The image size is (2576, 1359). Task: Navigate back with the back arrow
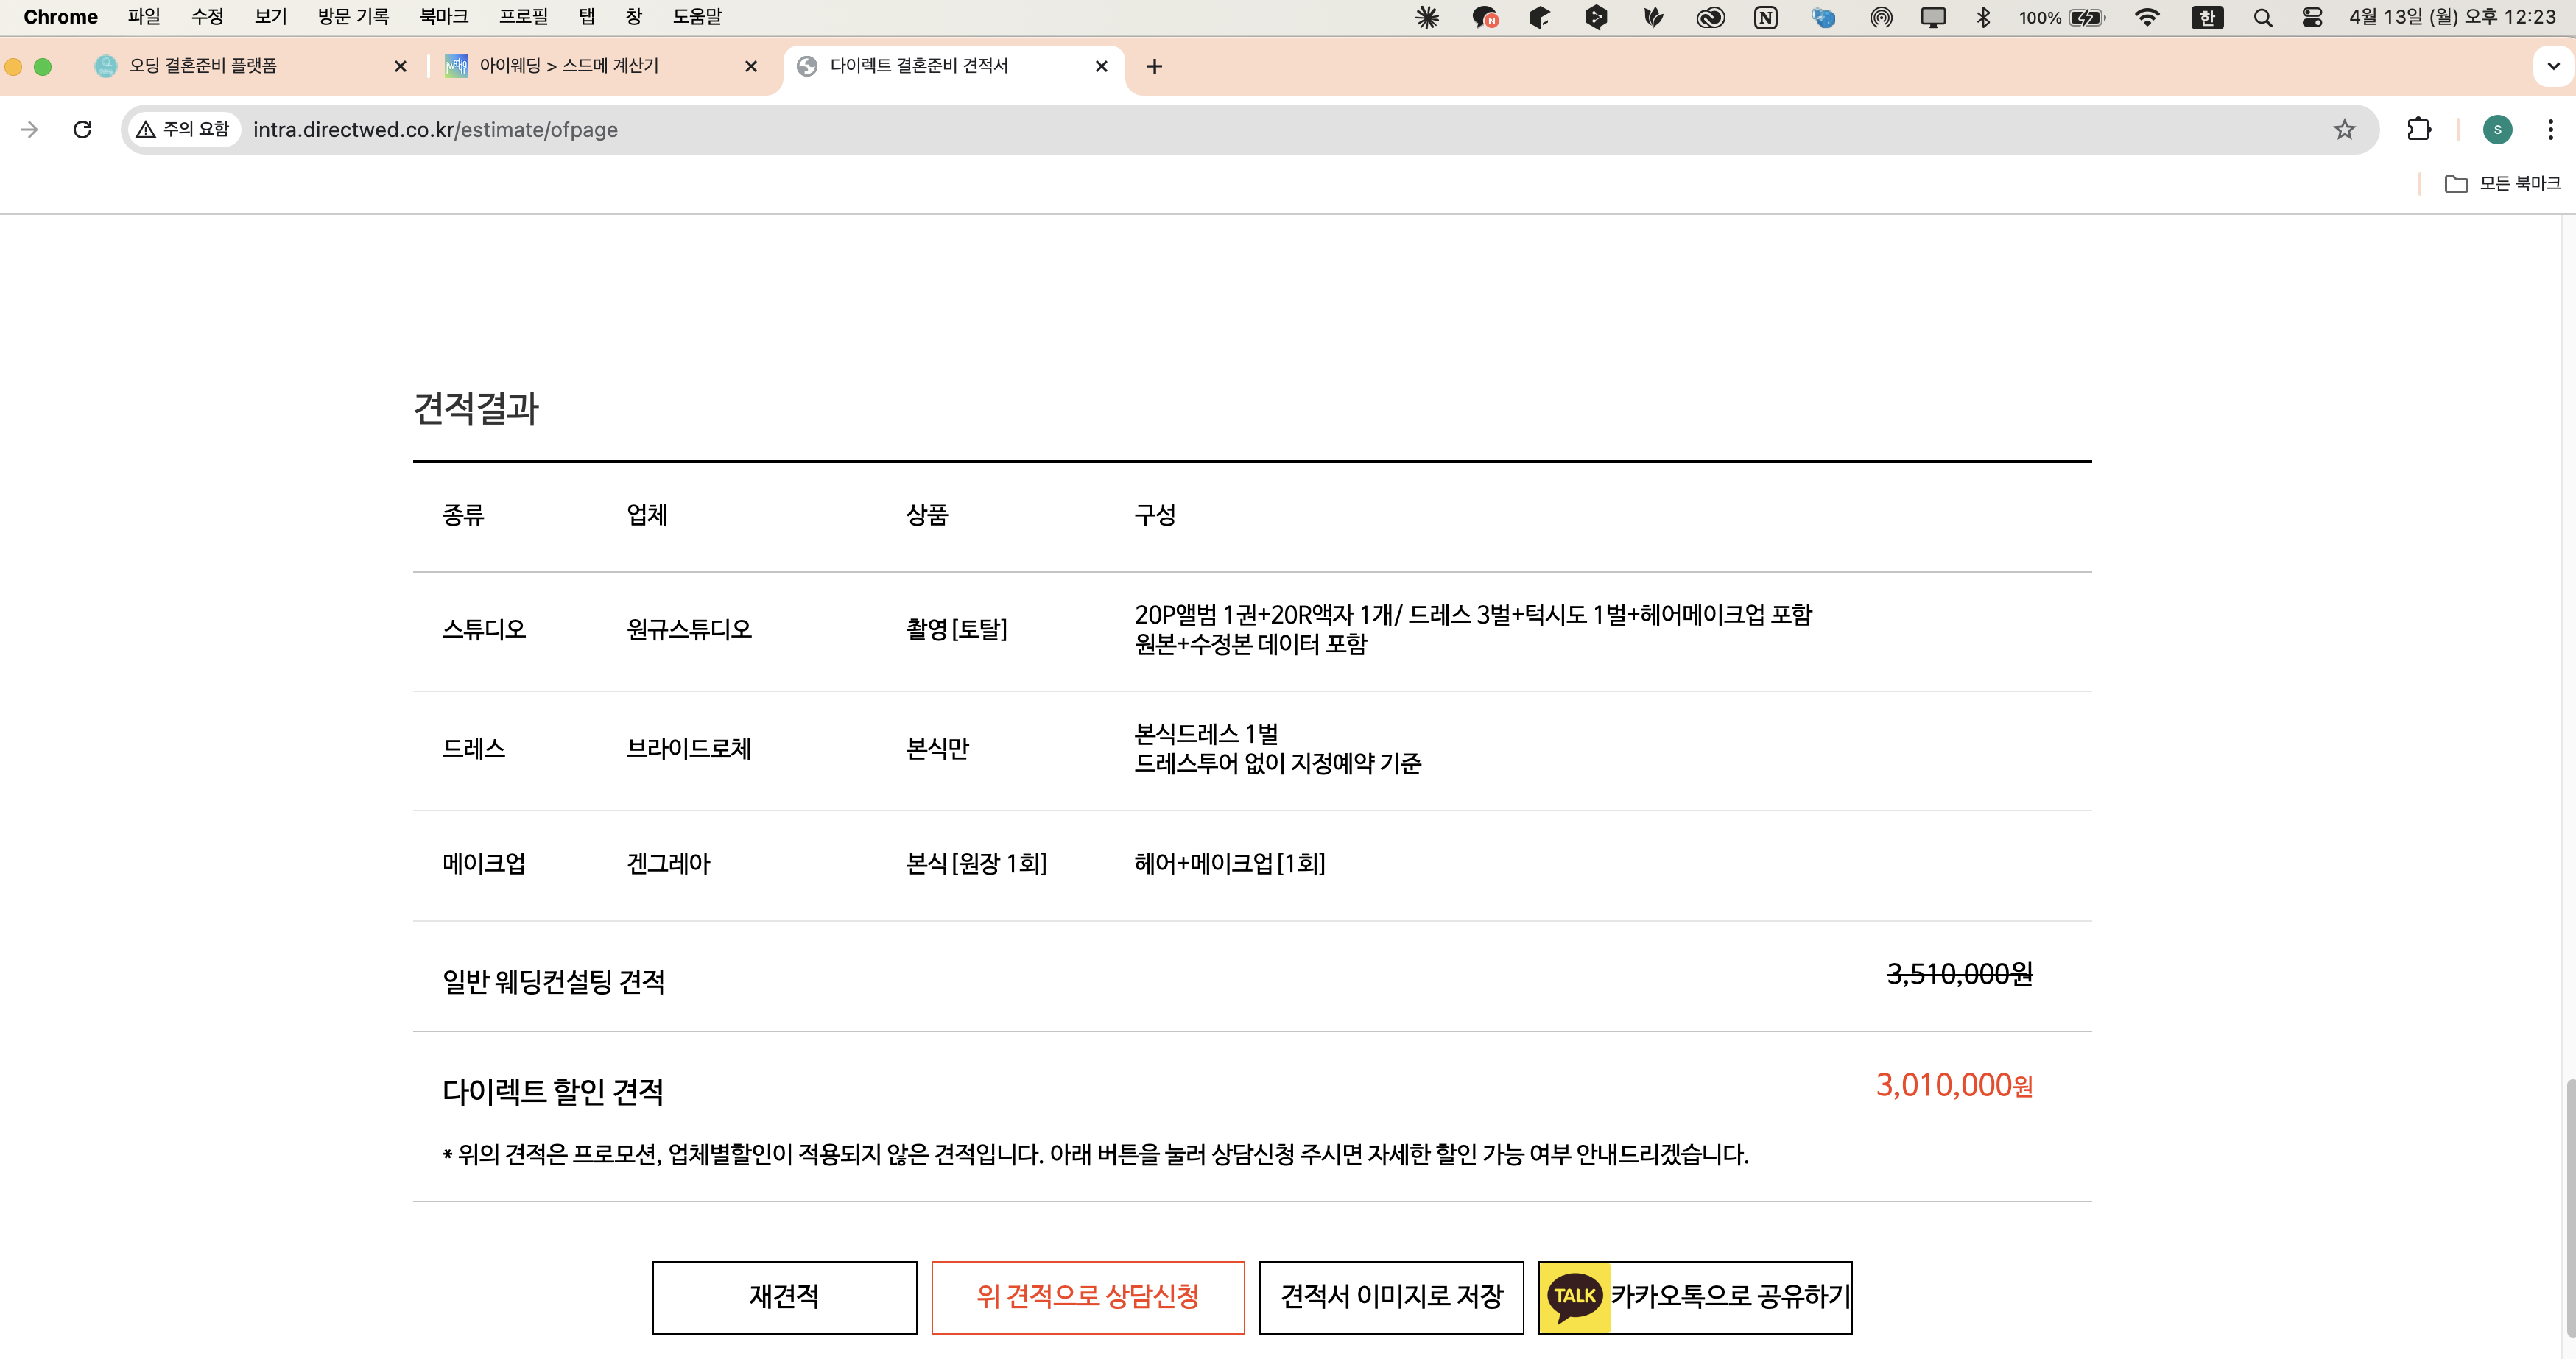pos(29,129)
